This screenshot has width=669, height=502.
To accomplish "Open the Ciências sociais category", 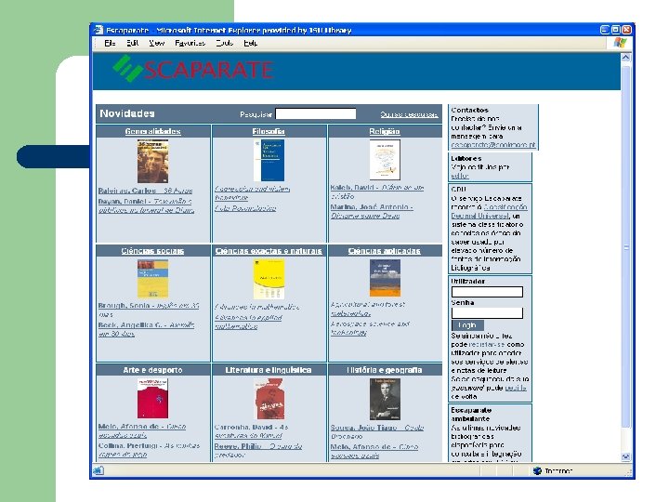I will [152, 251].
